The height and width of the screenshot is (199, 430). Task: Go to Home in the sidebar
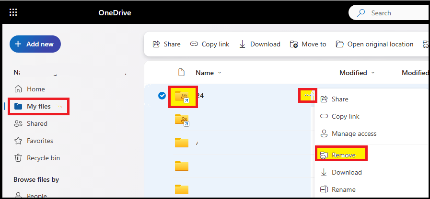[29, 89]
